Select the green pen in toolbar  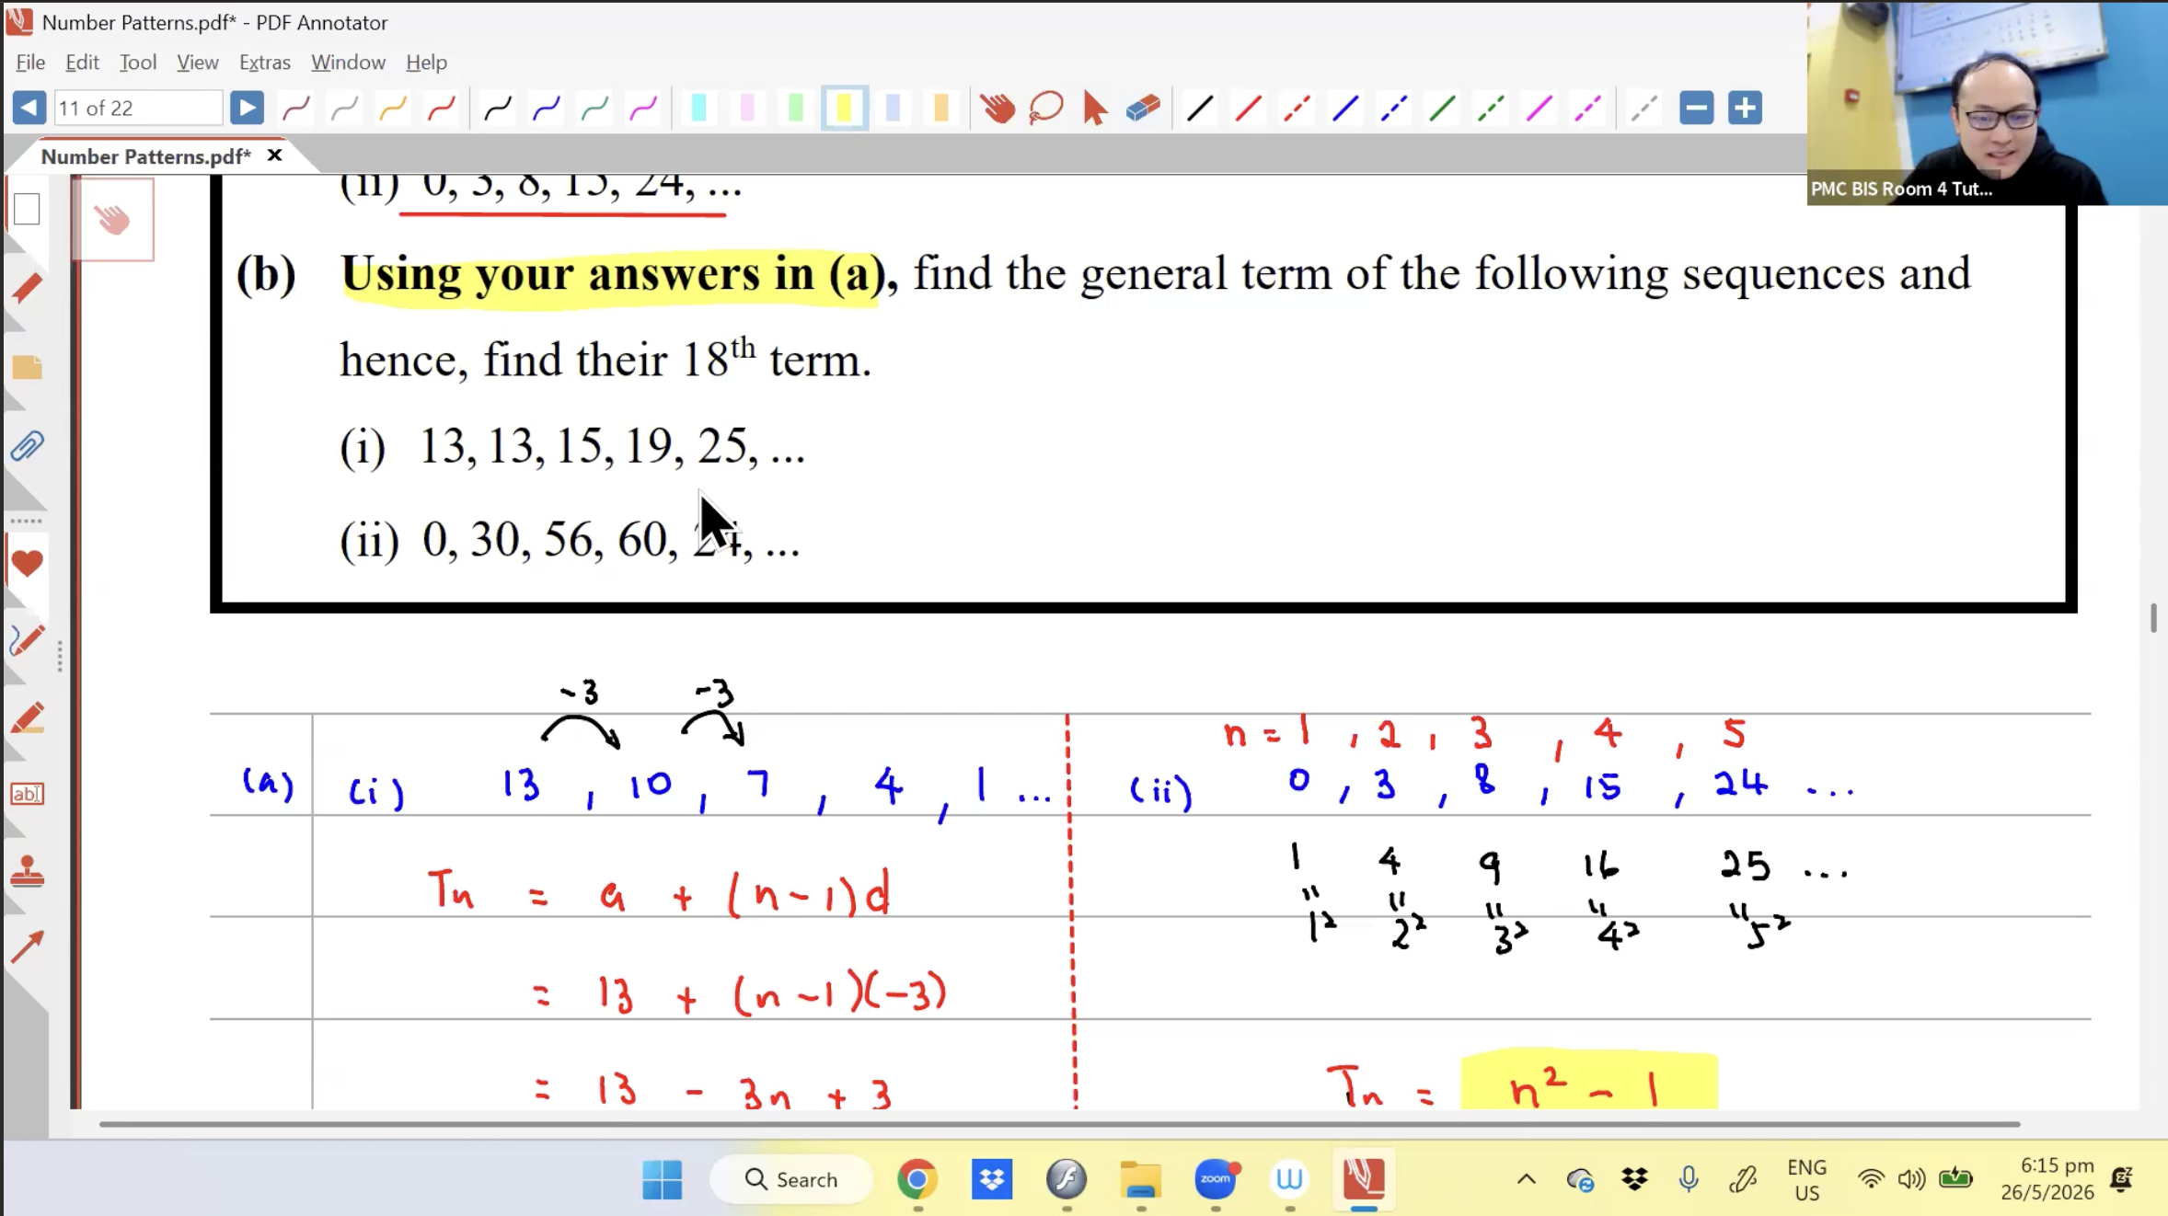click(594, 109)
